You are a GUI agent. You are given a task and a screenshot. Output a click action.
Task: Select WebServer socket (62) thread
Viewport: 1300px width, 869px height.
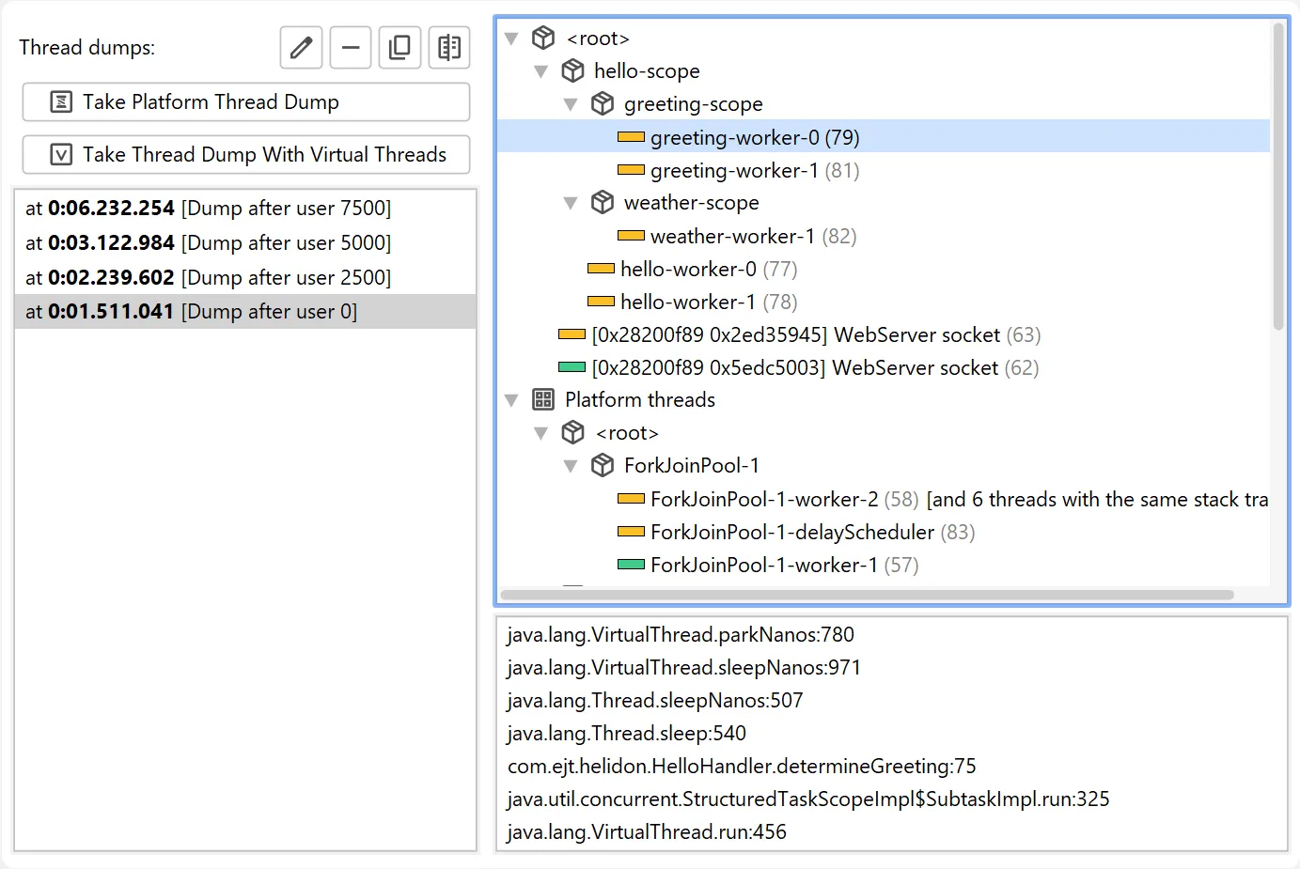pyautogui.click(x=816, y=367)
